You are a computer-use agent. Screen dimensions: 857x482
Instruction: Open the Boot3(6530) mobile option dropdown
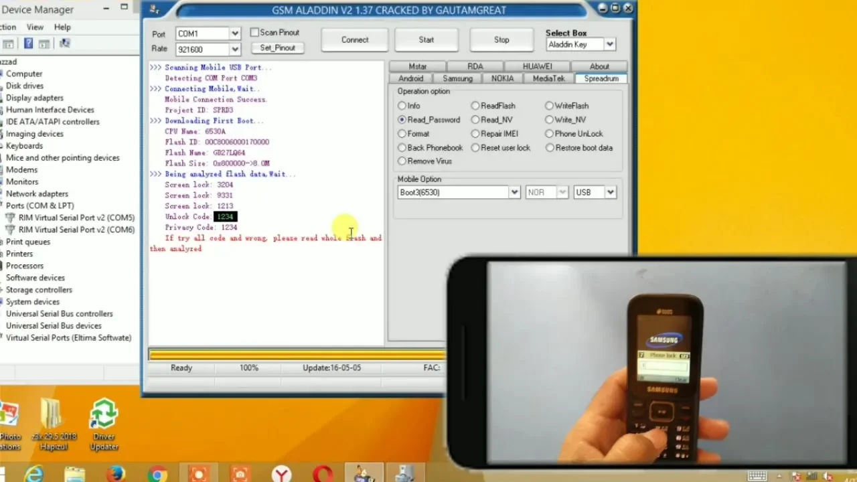[514, 193]
